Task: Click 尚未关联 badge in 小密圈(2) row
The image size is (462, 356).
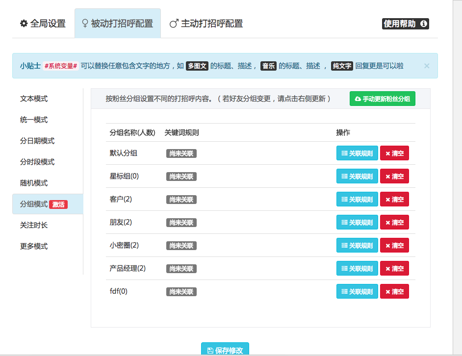Action: (x=181, y=246)
